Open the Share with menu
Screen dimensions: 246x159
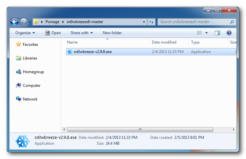point(82,33)
